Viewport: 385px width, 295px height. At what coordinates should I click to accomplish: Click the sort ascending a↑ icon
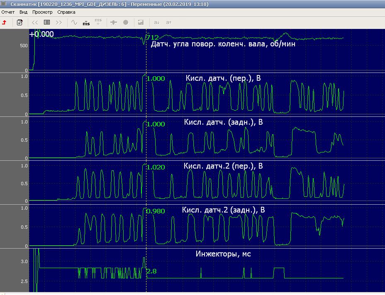[169, 22]
